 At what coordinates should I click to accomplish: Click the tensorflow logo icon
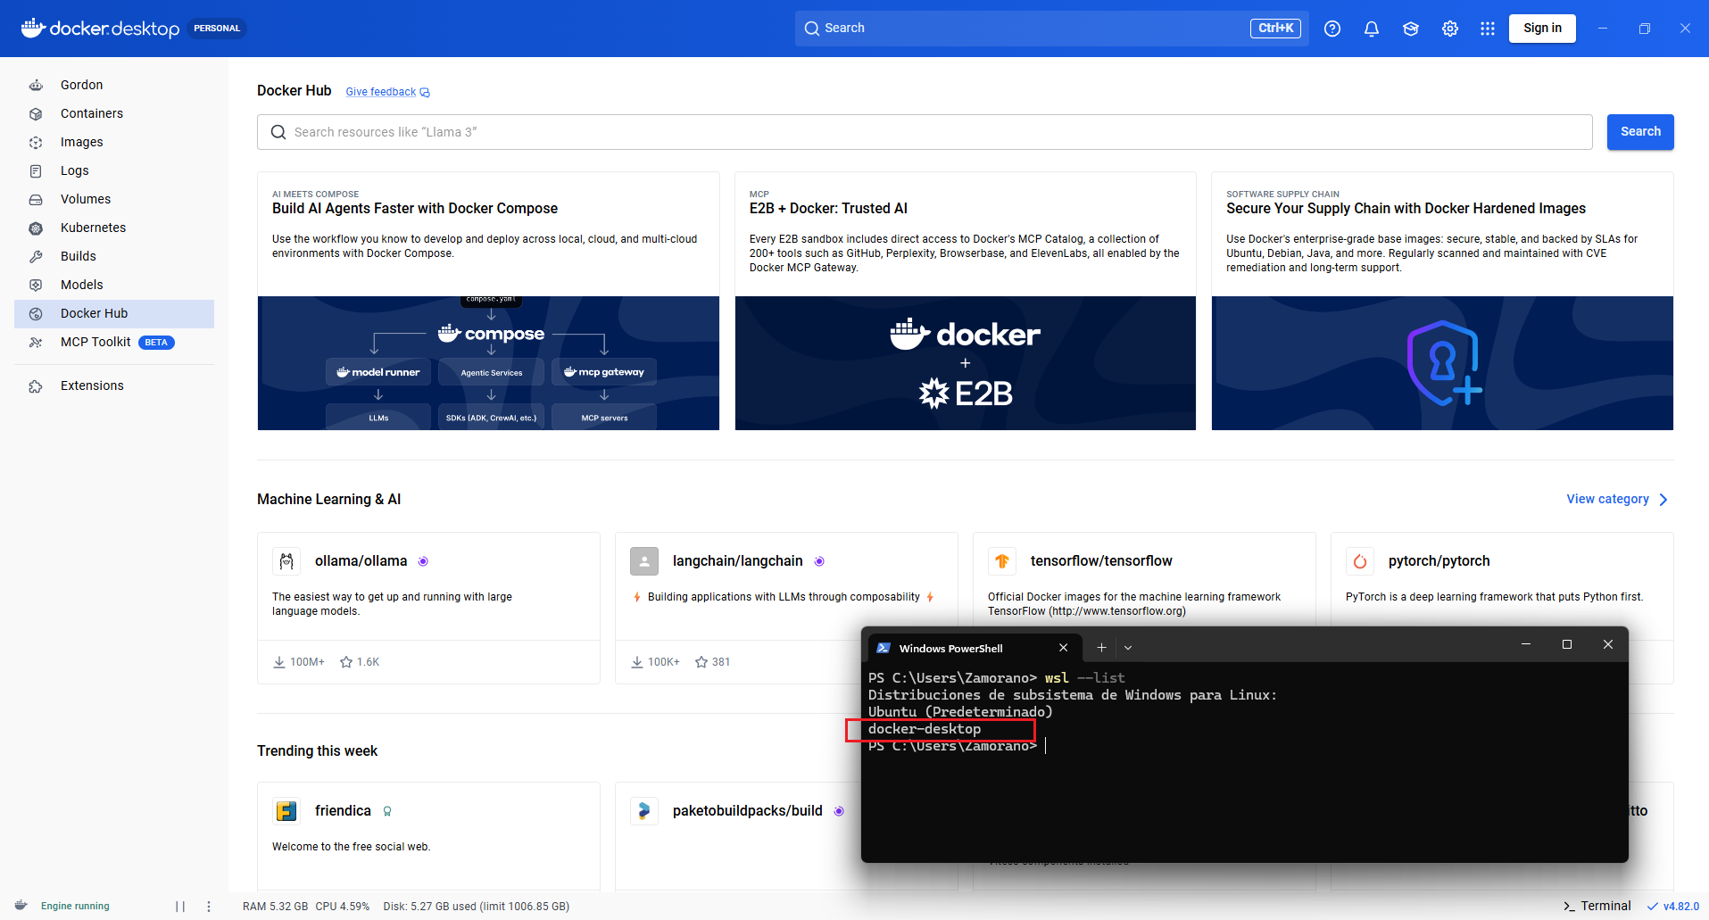pos(1002,561)
